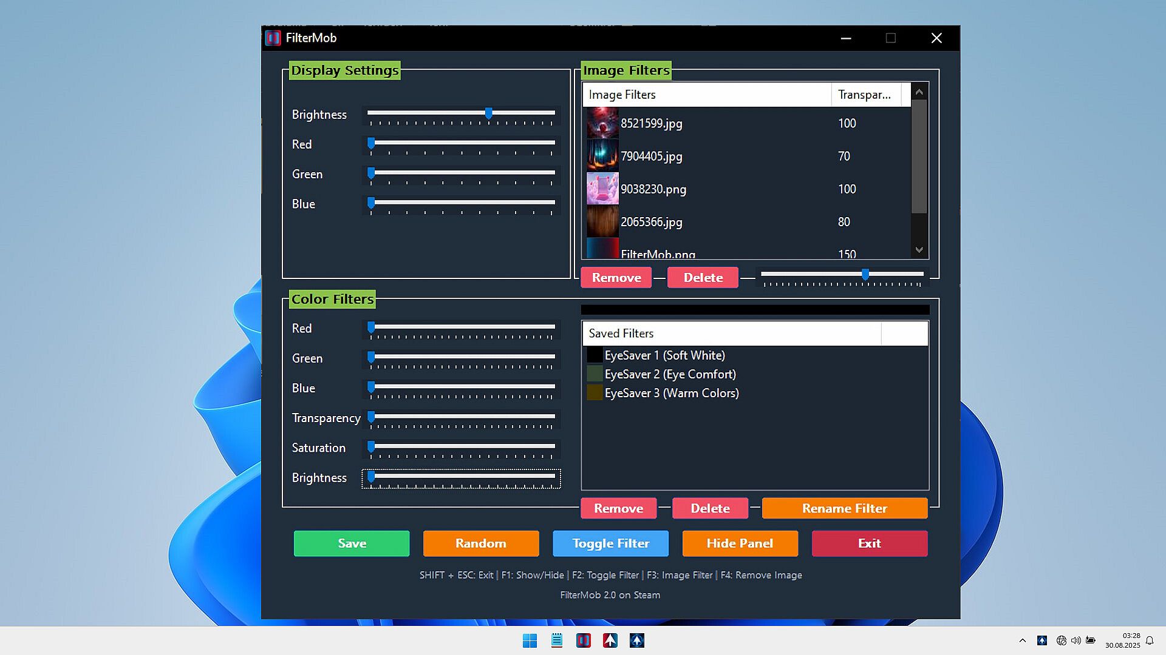Click the Rename Filter button
Viewport: 1166px width, 655px height.
(844, 508)
